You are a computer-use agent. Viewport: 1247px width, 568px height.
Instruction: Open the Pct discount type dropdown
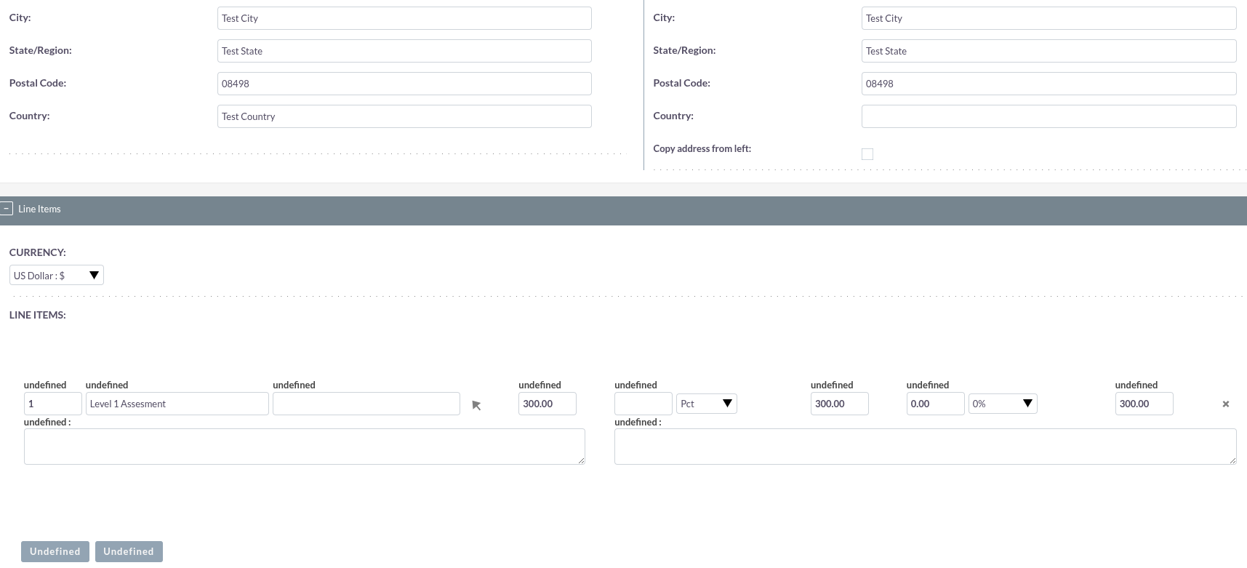[706, 404]
